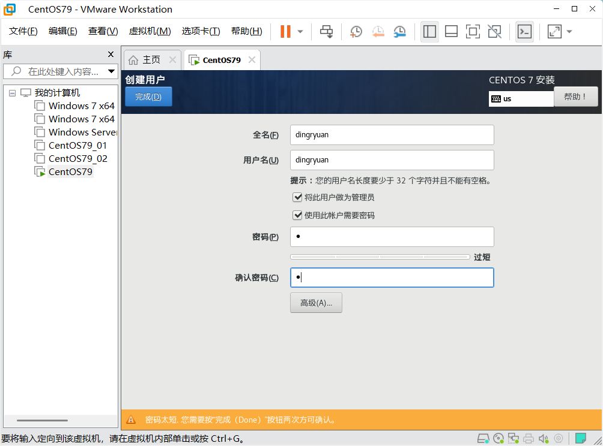Open the 高级(A)... settings button
Image resolution: width=603 pixels, height=446 pixels.
316,303
